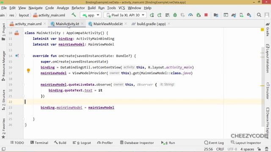Click the res breadcrumb in navigation bar
Screen dimensions: 271x152
tap(12, 15)
